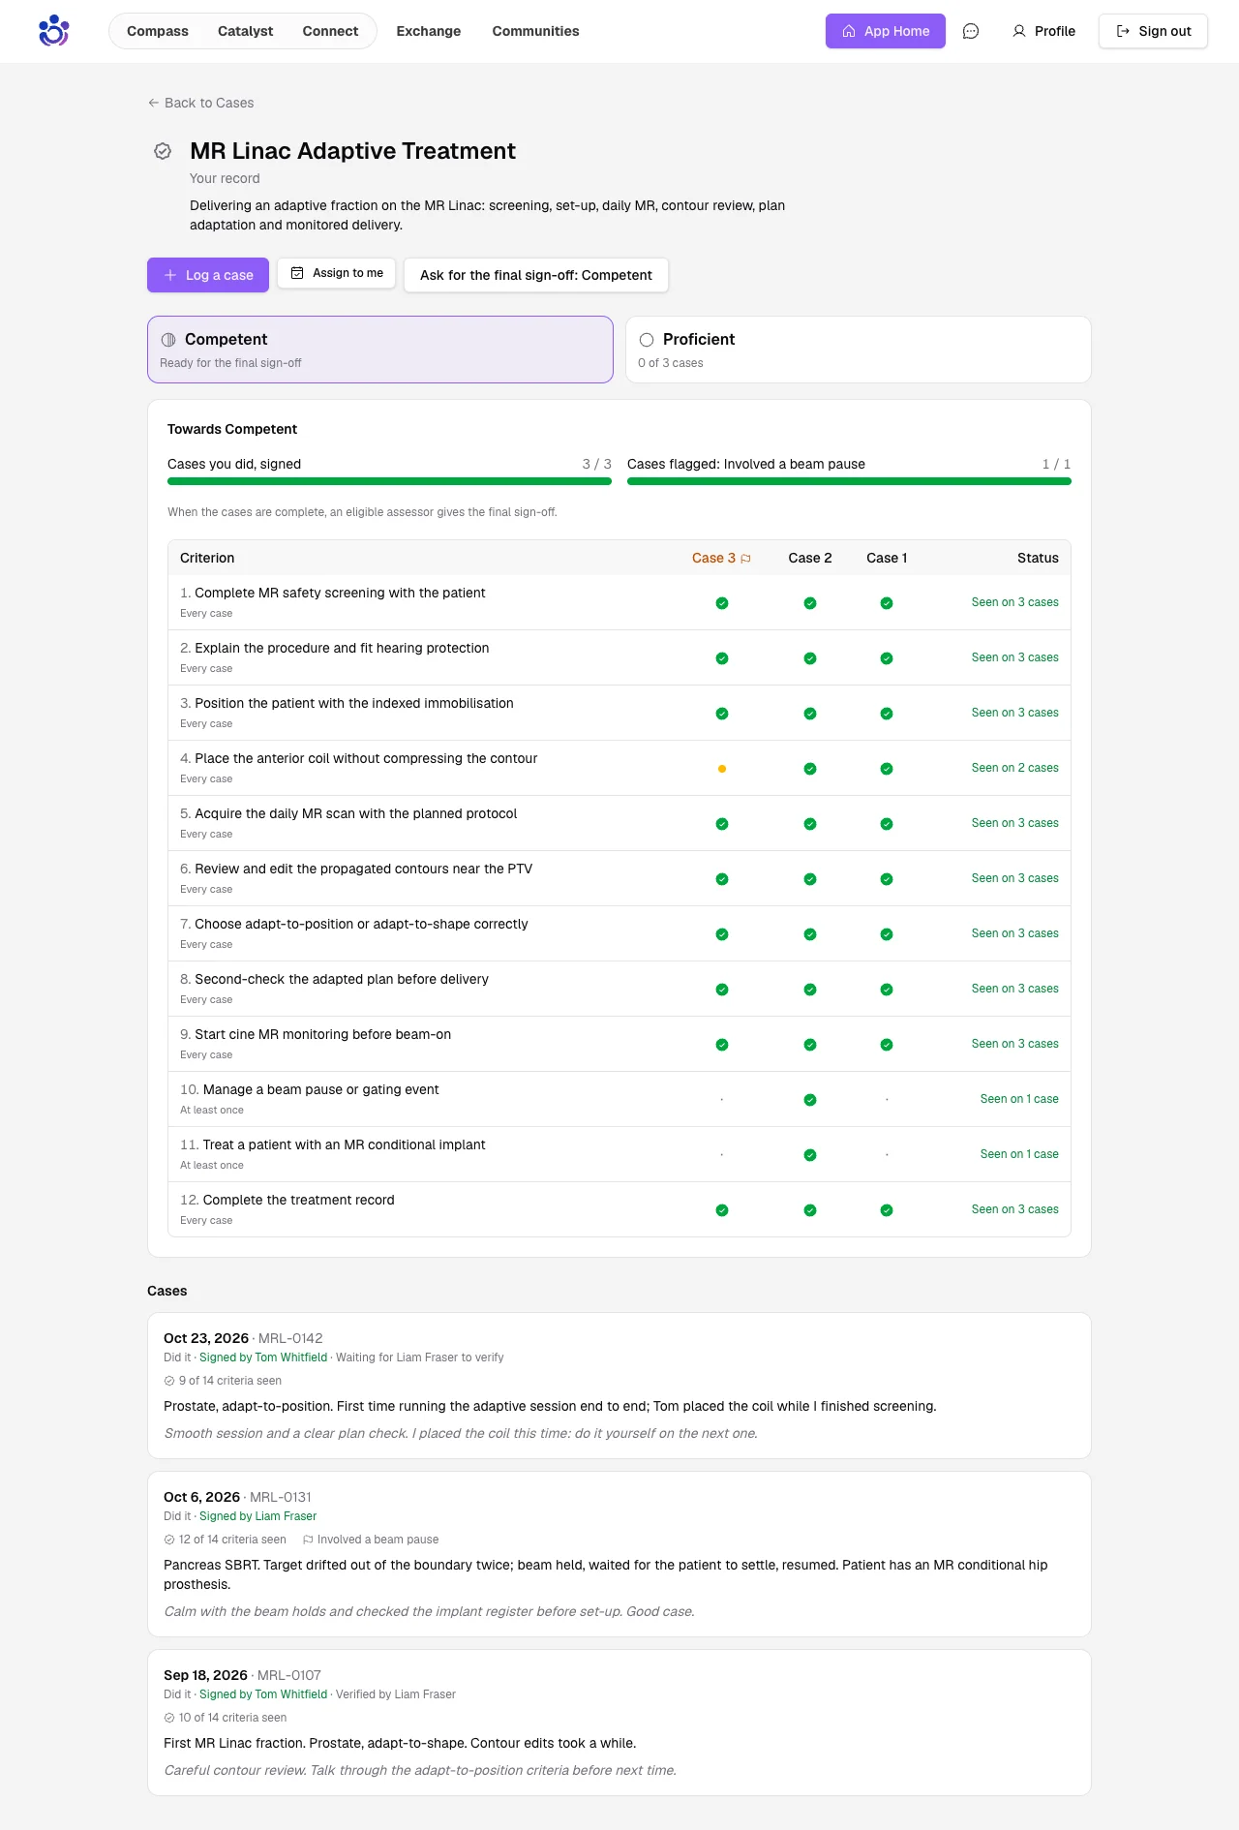Image resolution: width=1239 pixels, height=1830 pixels.
Task: Click the flag icon beside Case 3
Action: (745, 559)
